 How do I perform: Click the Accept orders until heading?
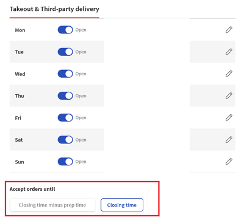(x=32, y=189)
